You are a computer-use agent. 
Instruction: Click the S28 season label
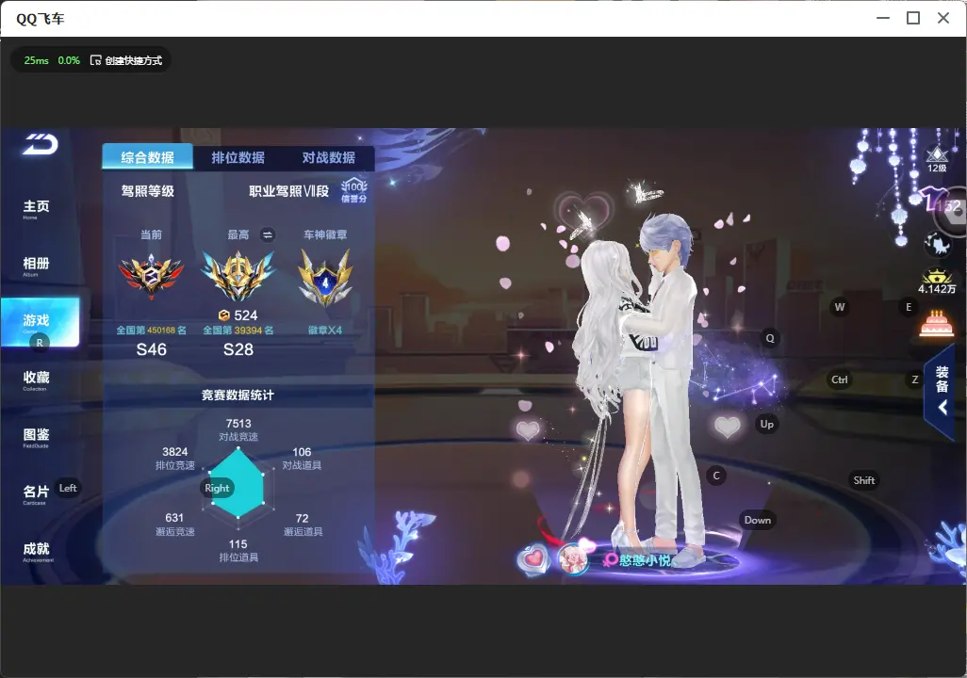238,349
